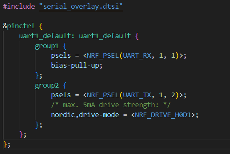Click the pink opening brace after uart1_default
The height and width of the screenshot is (154, 230).
(x=137, y=36)
